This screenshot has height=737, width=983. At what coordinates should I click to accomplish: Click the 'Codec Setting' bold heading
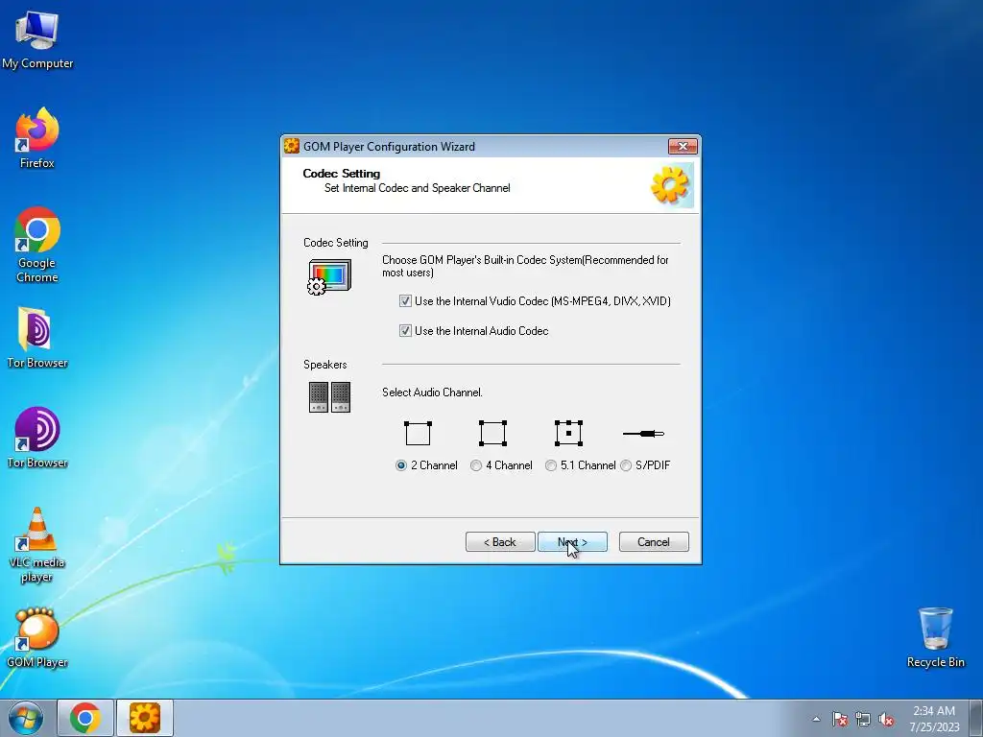(x=342, y=174)
